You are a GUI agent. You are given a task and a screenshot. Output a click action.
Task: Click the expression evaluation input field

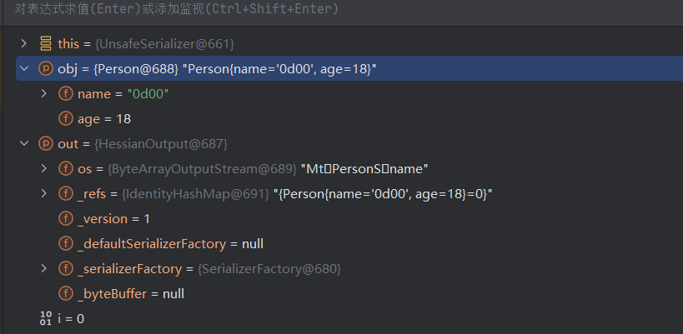pos(334,9)
